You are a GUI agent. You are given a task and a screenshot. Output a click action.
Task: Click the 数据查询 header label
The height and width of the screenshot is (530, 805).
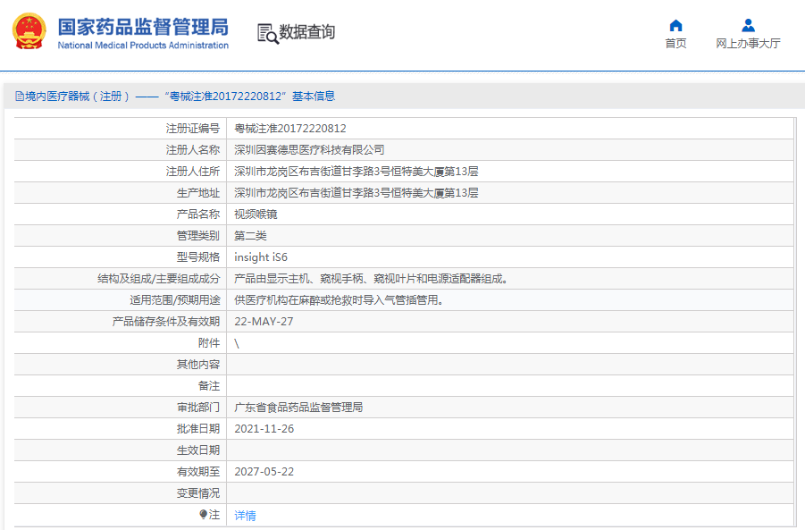[308, 32]
